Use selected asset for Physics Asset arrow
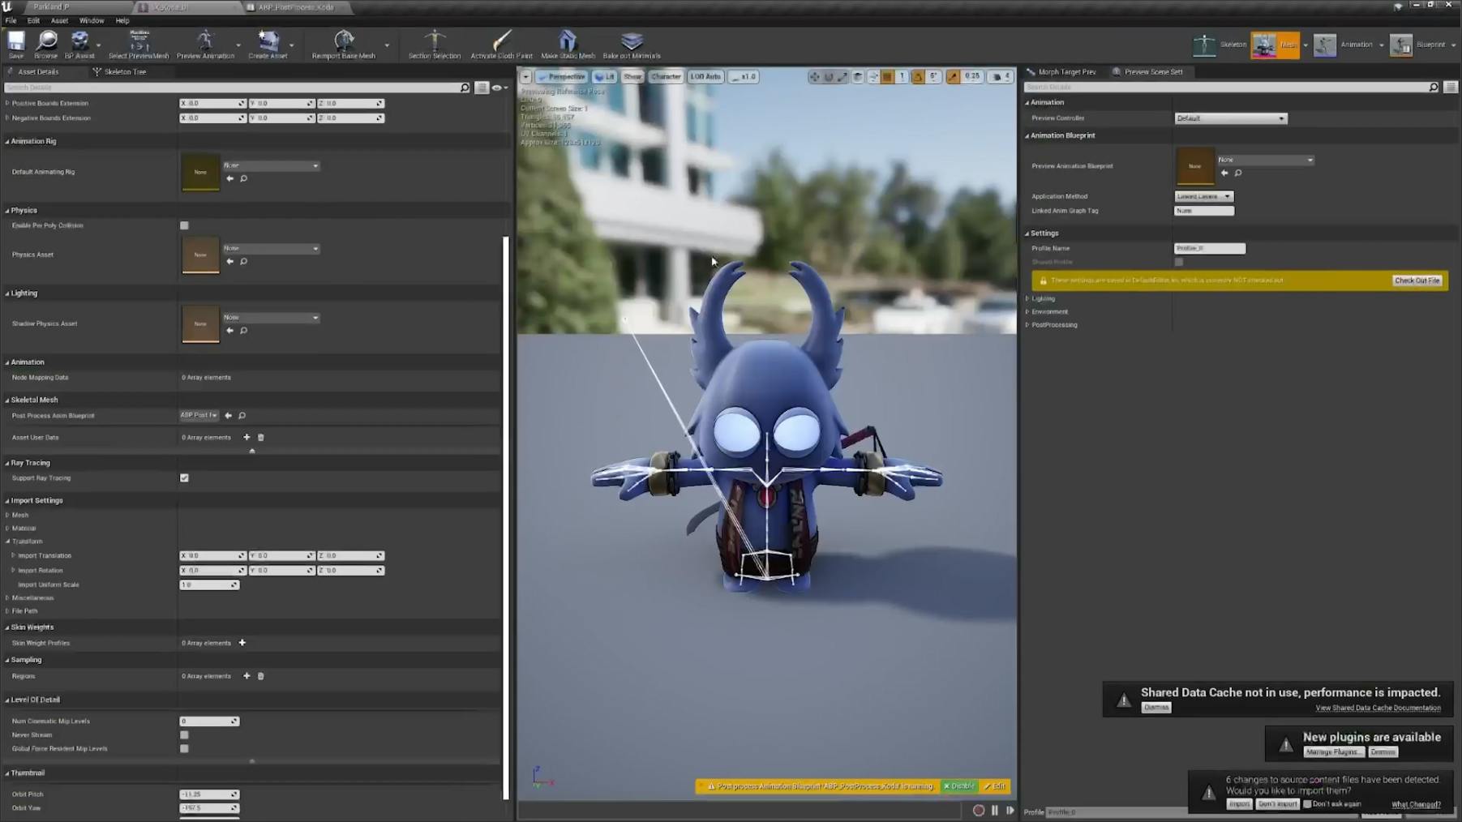This screenshot has height=822, width=1462. point(229,261)
